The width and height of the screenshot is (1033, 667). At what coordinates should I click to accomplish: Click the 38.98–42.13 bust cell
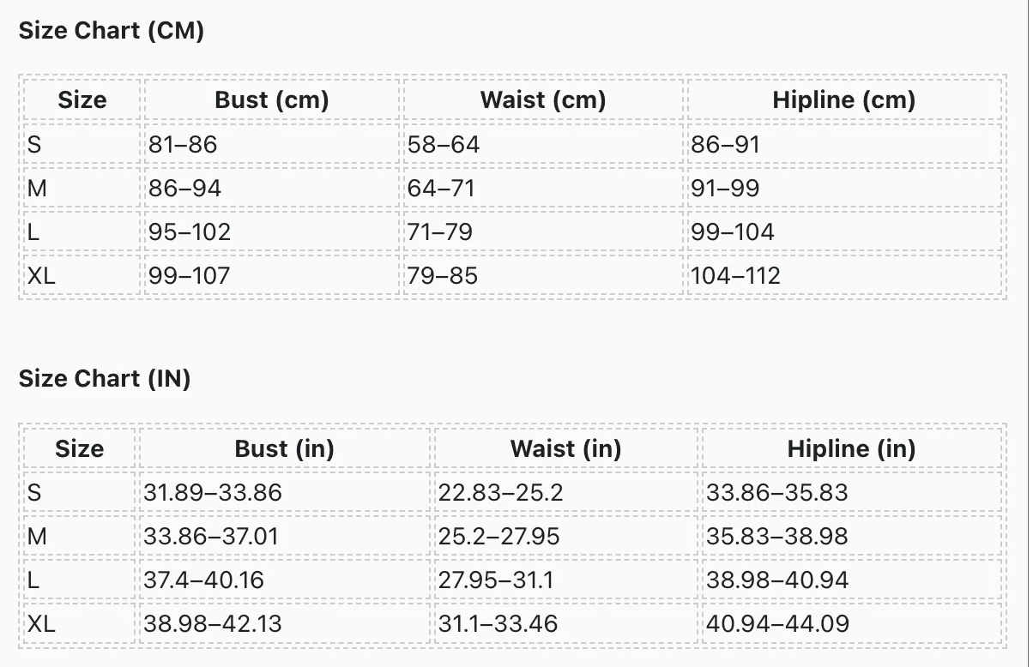[285, 623]
